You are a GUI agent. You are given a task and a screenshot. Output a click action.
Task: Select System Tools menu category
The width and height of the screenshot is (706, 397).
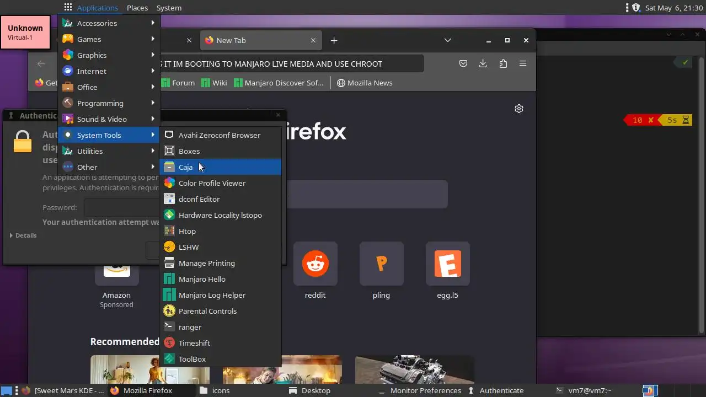[x=109, y=135]
